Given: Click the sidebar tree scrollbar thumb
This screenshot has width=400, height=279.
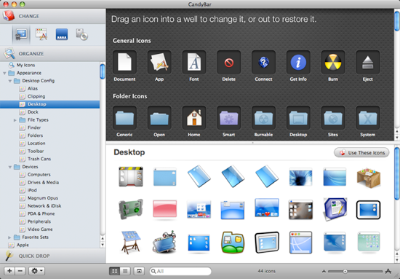Looking at the screenshot, I should [103, 71].
